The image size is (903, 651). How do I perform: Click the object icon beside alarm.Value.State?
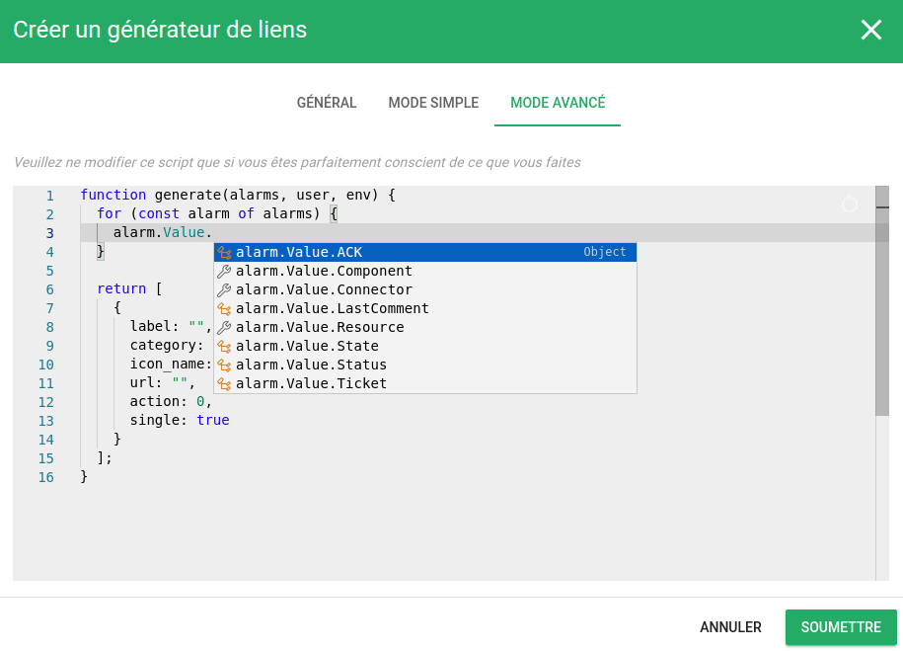pyautogui.click(x=224, y=346)
